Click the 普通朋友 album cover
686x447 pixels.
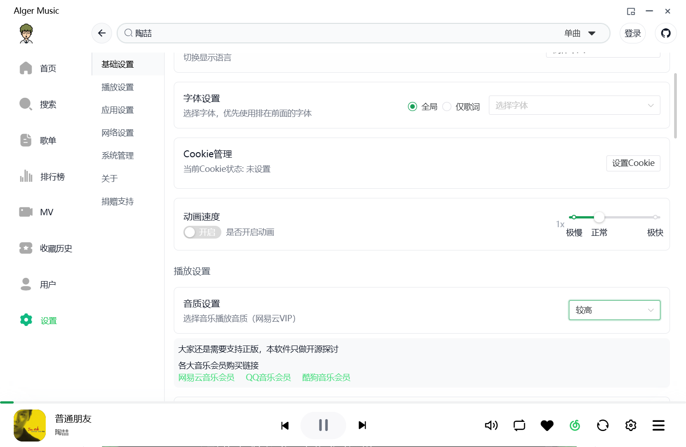30,426
